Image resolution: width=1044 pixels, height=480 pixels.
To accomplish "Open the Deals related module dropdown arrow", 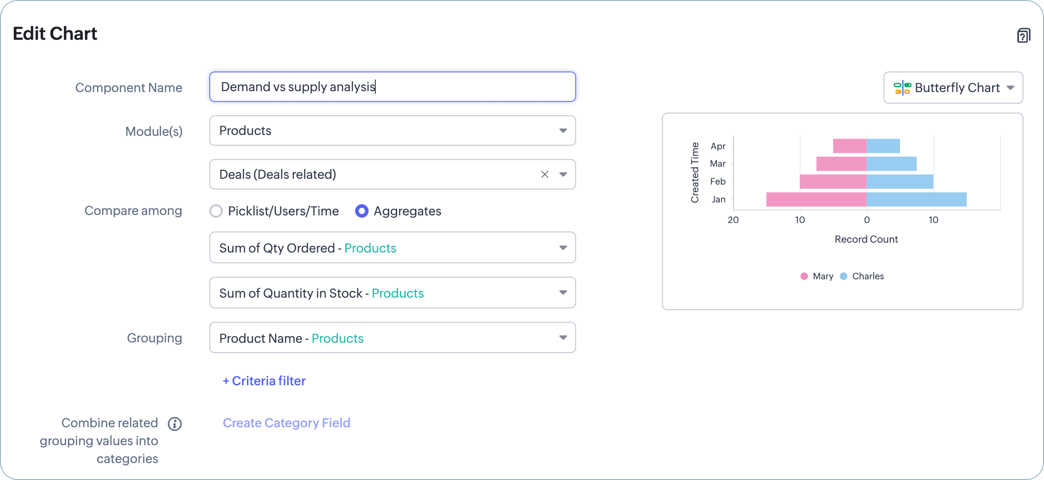I will [x=563, y=174].
